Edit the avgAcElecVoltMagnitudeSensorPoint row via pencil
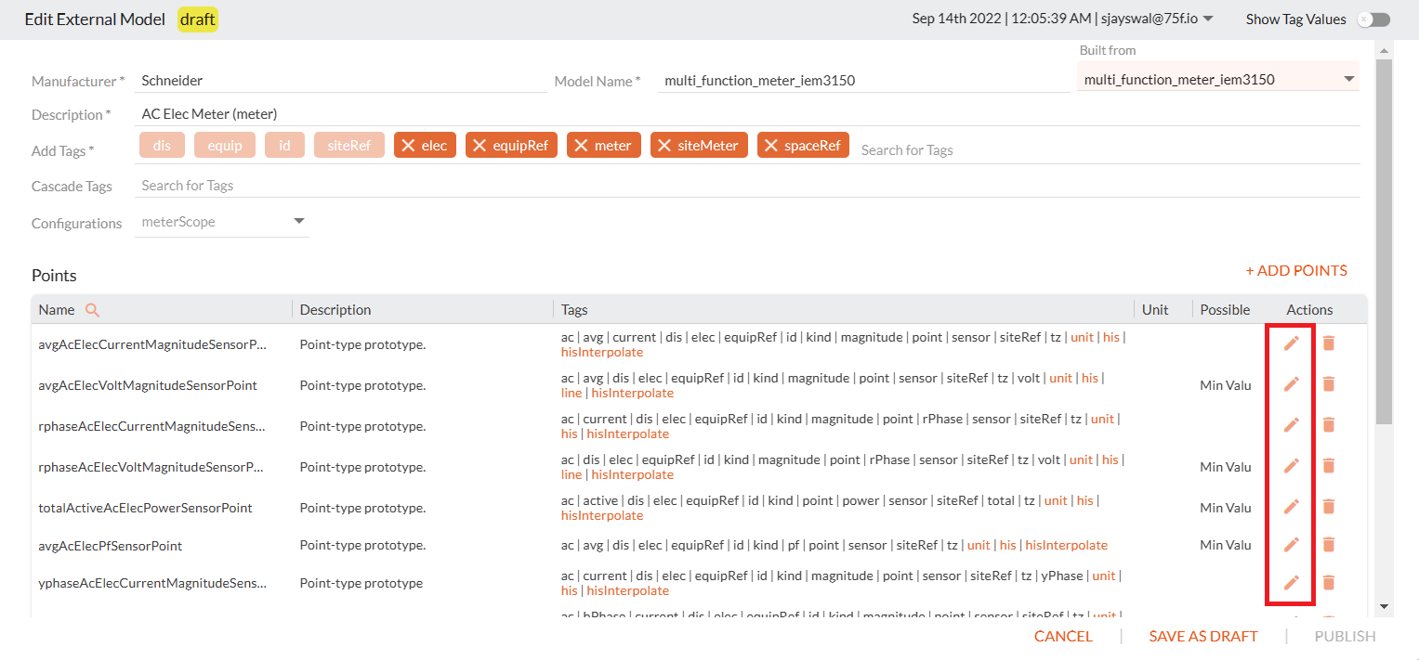Screen dimensions: 1419x660 pyautogui.click(x=1291, y=383)
